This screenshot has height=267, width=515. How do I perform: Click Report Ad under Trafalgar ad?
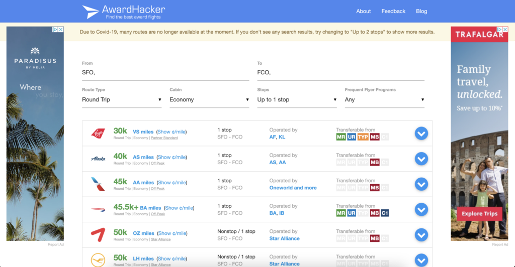[500, 244]
